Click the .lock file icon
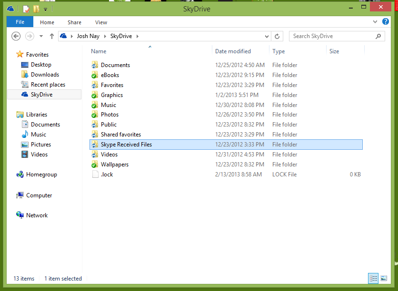The width and height of the screenshot is (398, 291). click(95, 175)
